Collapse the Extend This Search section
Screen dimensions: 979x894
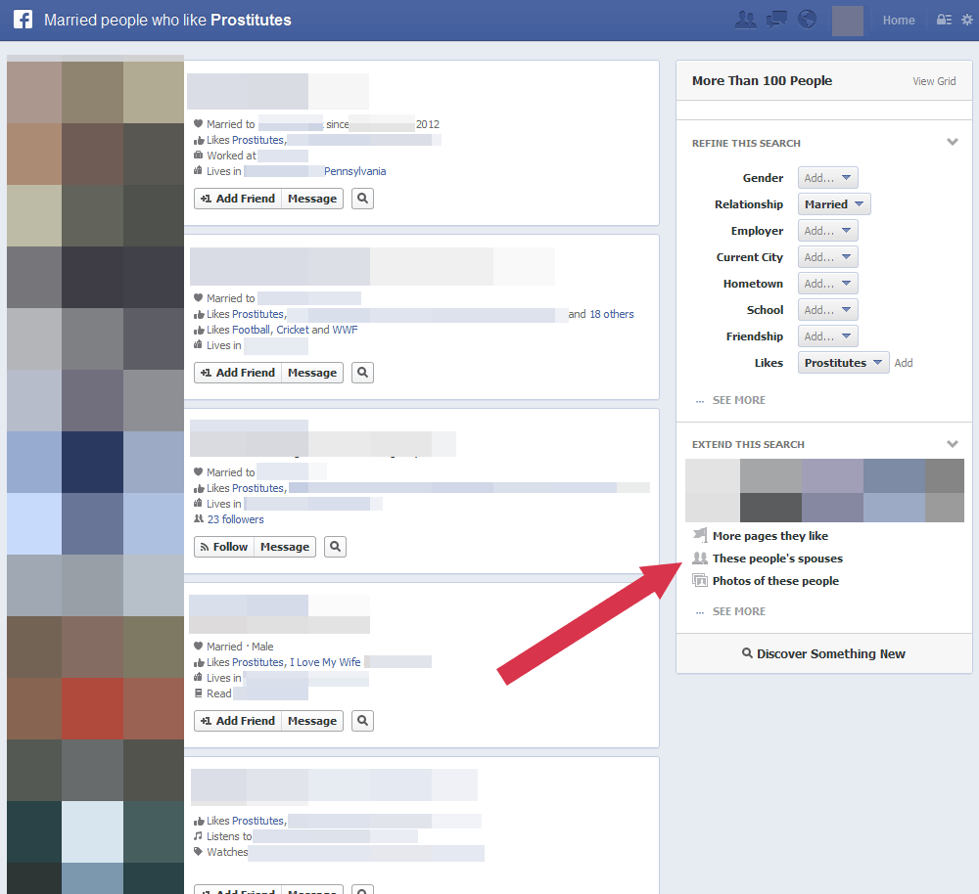click(952, 444)
